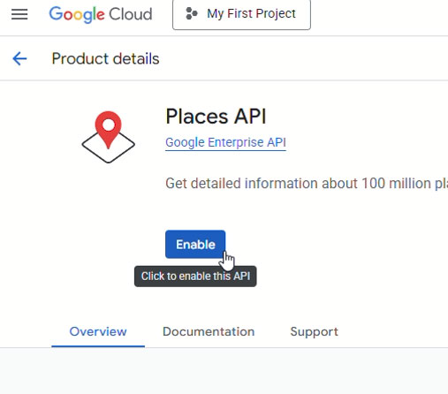Switch to the Documentation tab
This screenshot has width=448, height=394.
click(x=209, y=332)
